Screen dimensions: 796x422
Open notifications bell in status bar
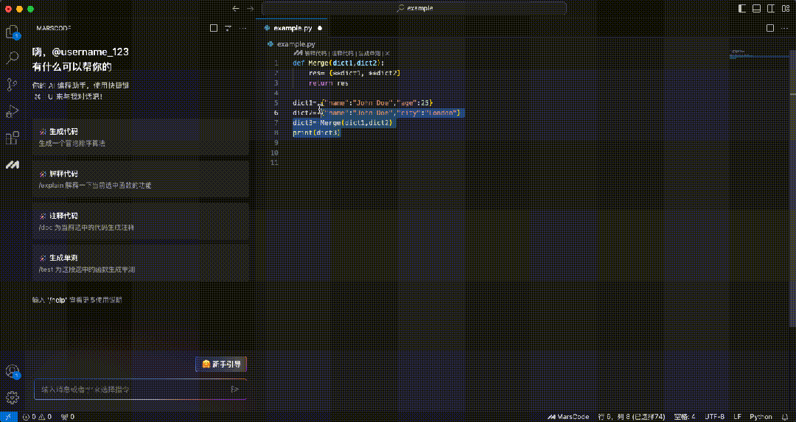[785, 416]
